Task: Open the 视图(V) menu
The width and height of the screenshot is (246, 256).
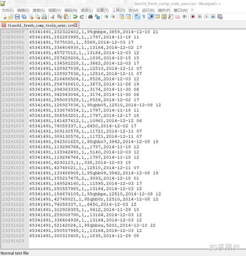Action: pyautogui.click(x=55, y=10)
